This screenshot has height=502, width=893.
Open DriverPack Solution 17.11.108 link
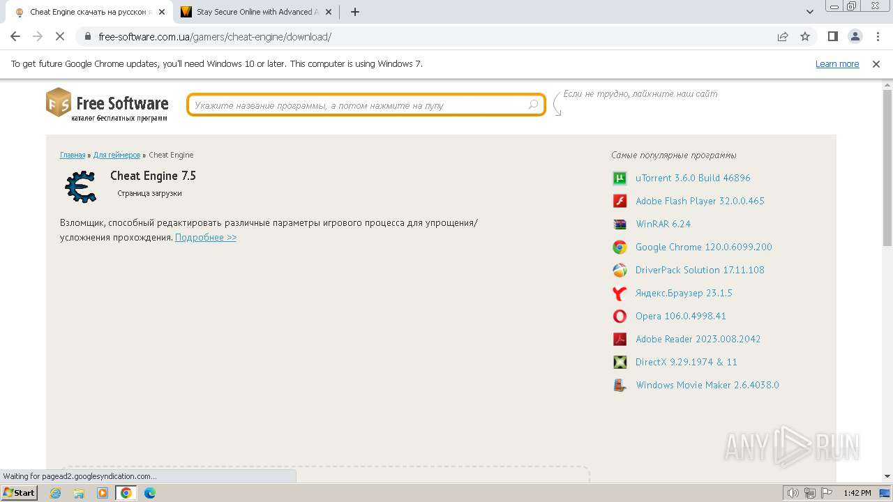pos(700,270)
